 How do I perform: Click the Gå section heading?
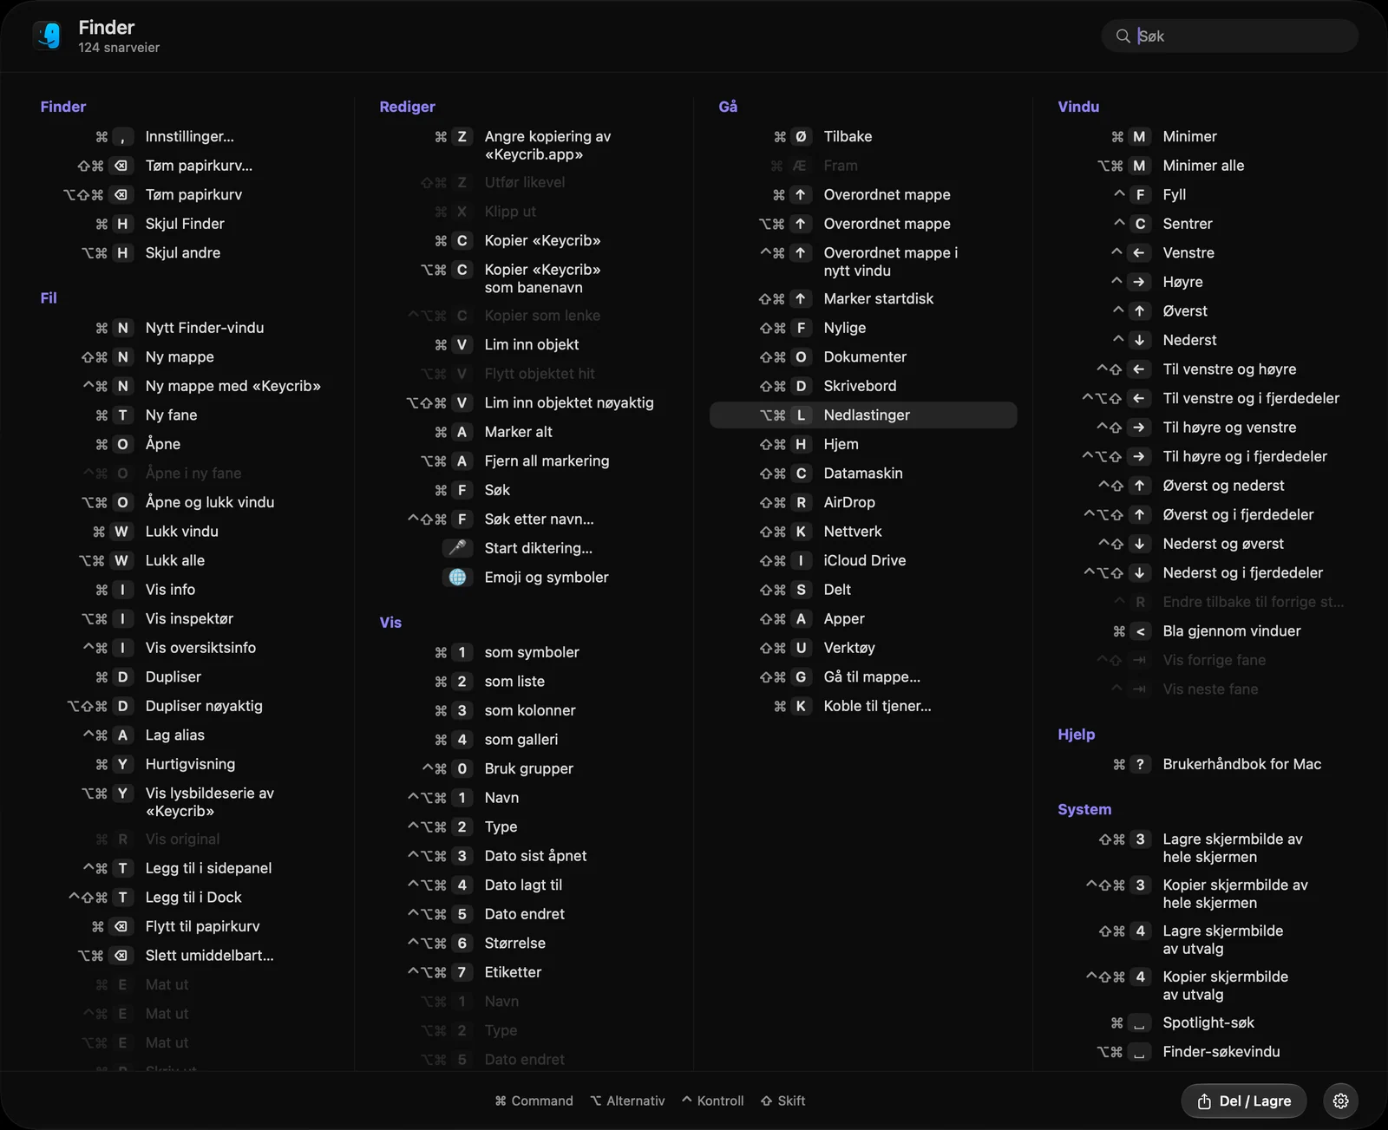pos(728,107)
